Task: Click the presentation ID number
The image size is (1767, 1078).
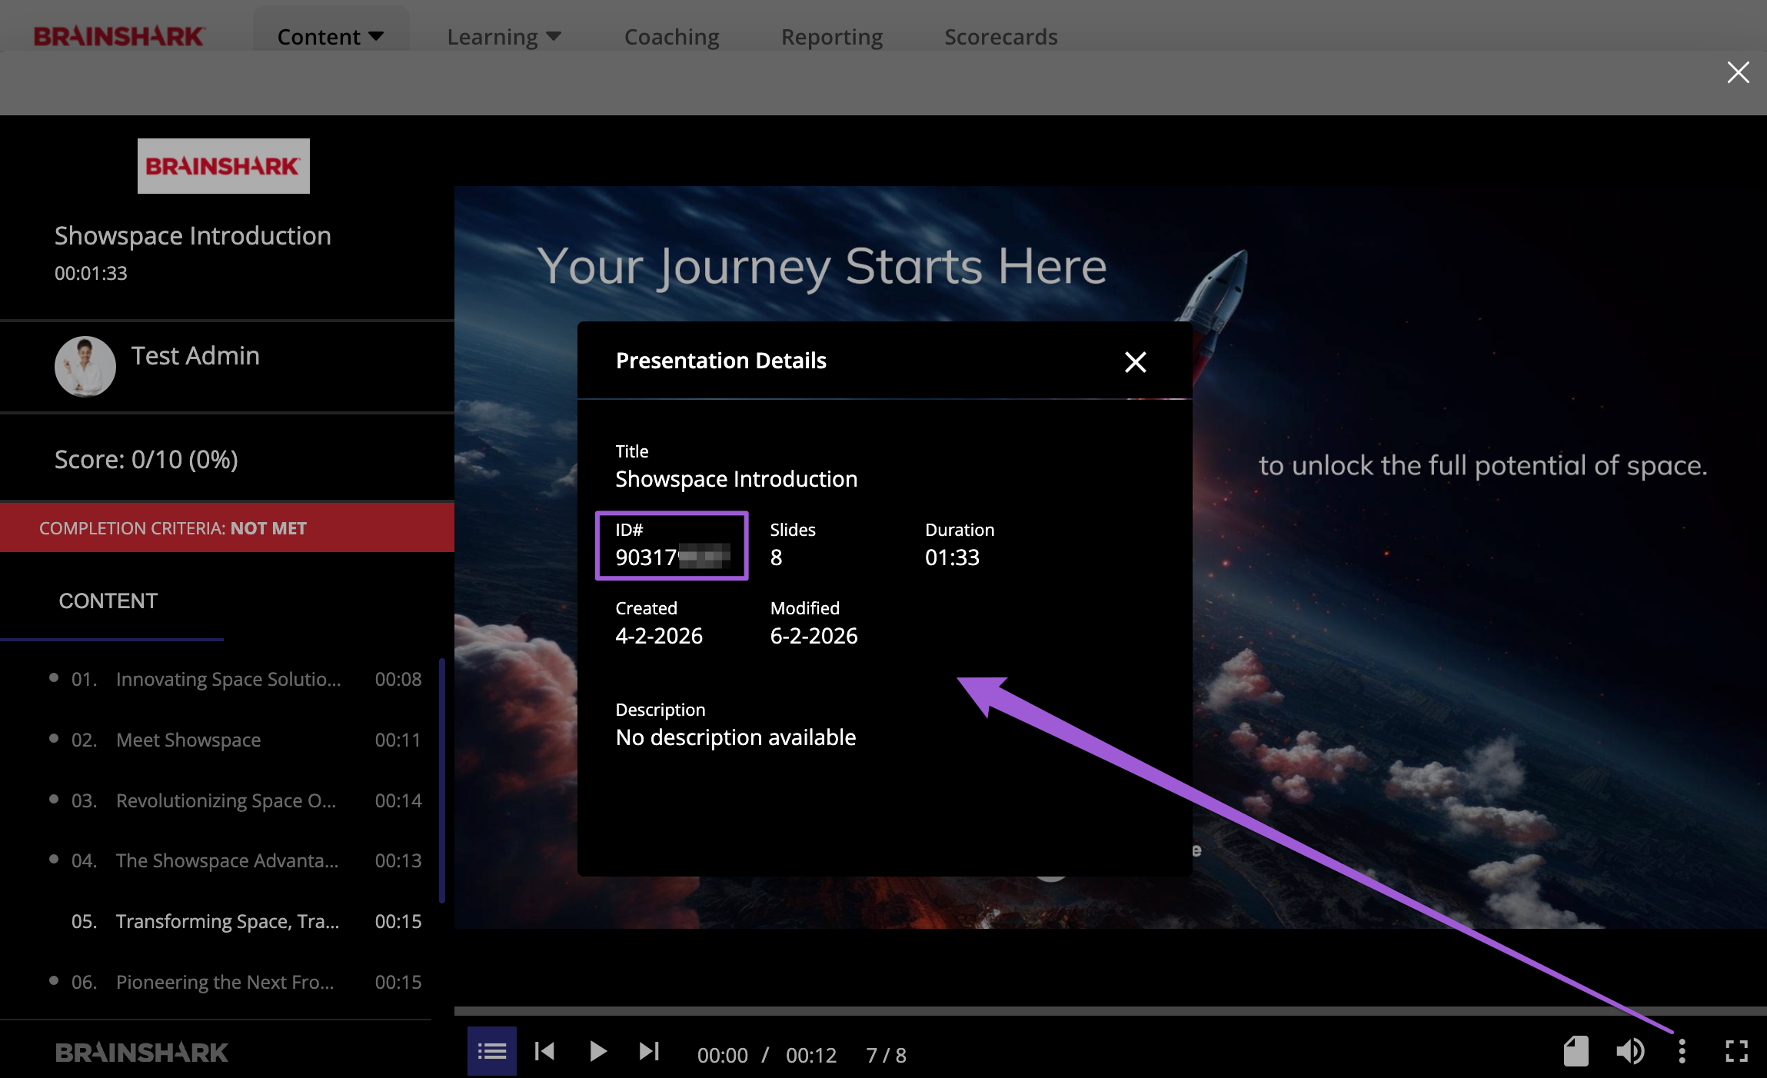Action: pyautogui.click(x=673, y=557)
